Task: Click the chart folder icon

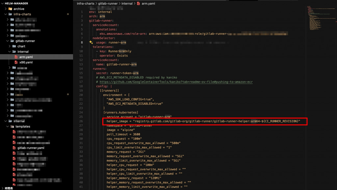Action: click(14, 46)
